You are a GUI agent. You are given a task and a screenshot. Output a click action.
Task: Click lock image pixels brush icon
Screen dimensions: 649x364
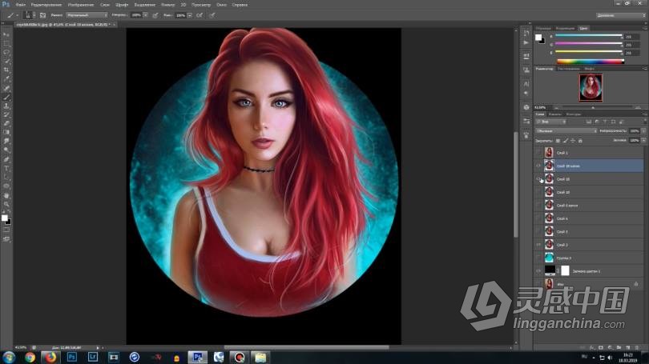pyautogui.click(x=566, y=141)
